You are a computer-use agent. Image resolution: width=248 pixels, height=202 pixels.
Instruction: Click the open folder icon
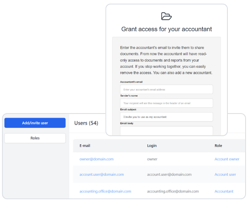pyautogui.click(x=166, y=16)
